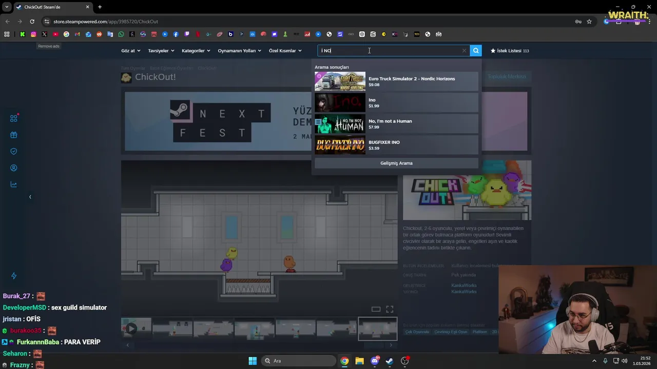Click the Platform tag
This screenshot has width=657, height=369.
479,332
